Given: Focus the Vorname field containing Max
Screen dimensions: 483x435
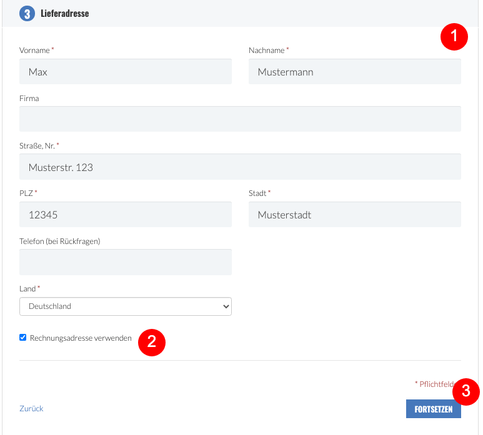Looking at the screenshot, I should click(126, 71).
